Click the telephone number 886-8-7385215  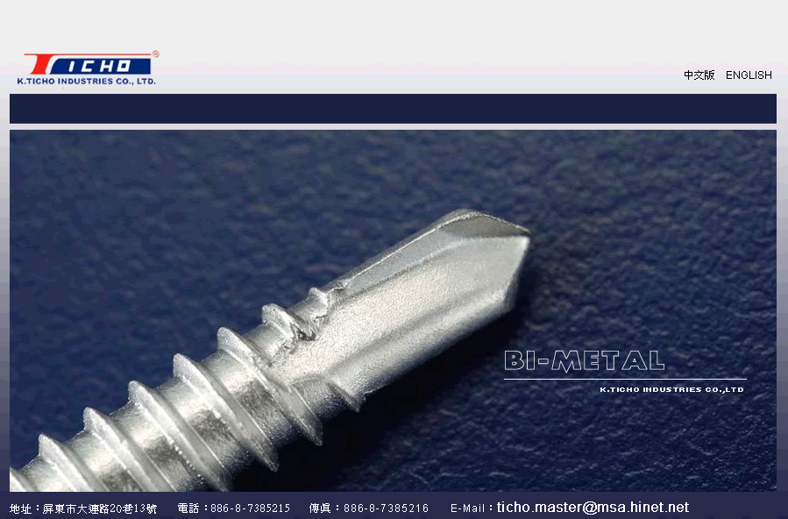point(251,508)
